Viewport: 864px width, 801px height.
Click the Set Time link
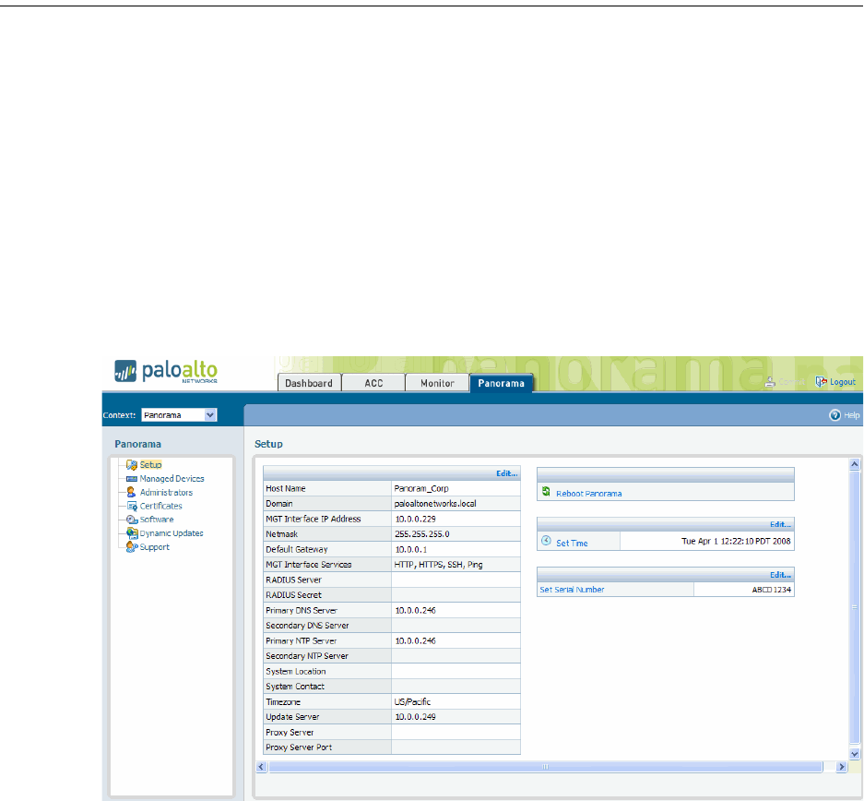(572, 543)
